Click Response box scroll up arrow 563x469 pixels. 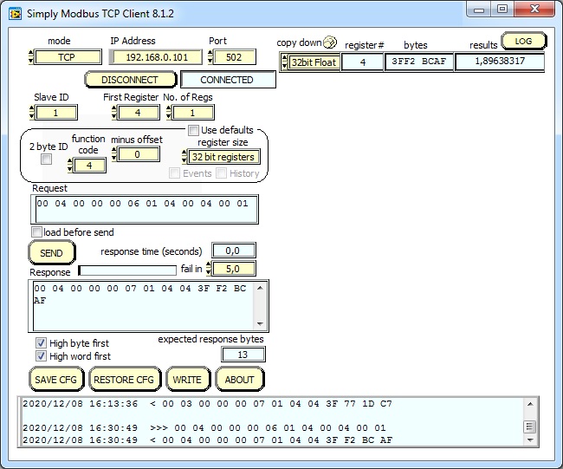click(x=261, y=288)
